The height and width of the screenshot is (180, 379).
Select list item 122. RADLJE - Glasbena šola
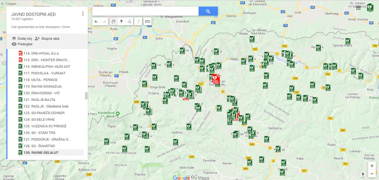(x=50, y=106)
